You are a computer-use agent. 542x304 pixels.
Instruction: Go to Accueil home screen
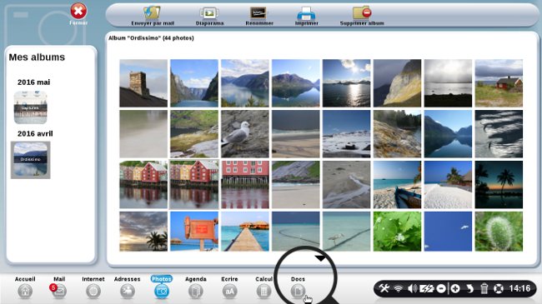[x=25, y=292]
